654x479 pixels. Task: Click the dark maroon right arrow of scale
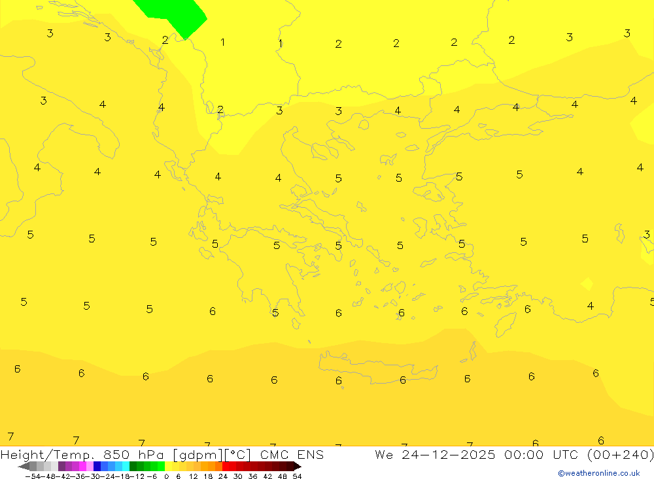(x=297, y=467)
